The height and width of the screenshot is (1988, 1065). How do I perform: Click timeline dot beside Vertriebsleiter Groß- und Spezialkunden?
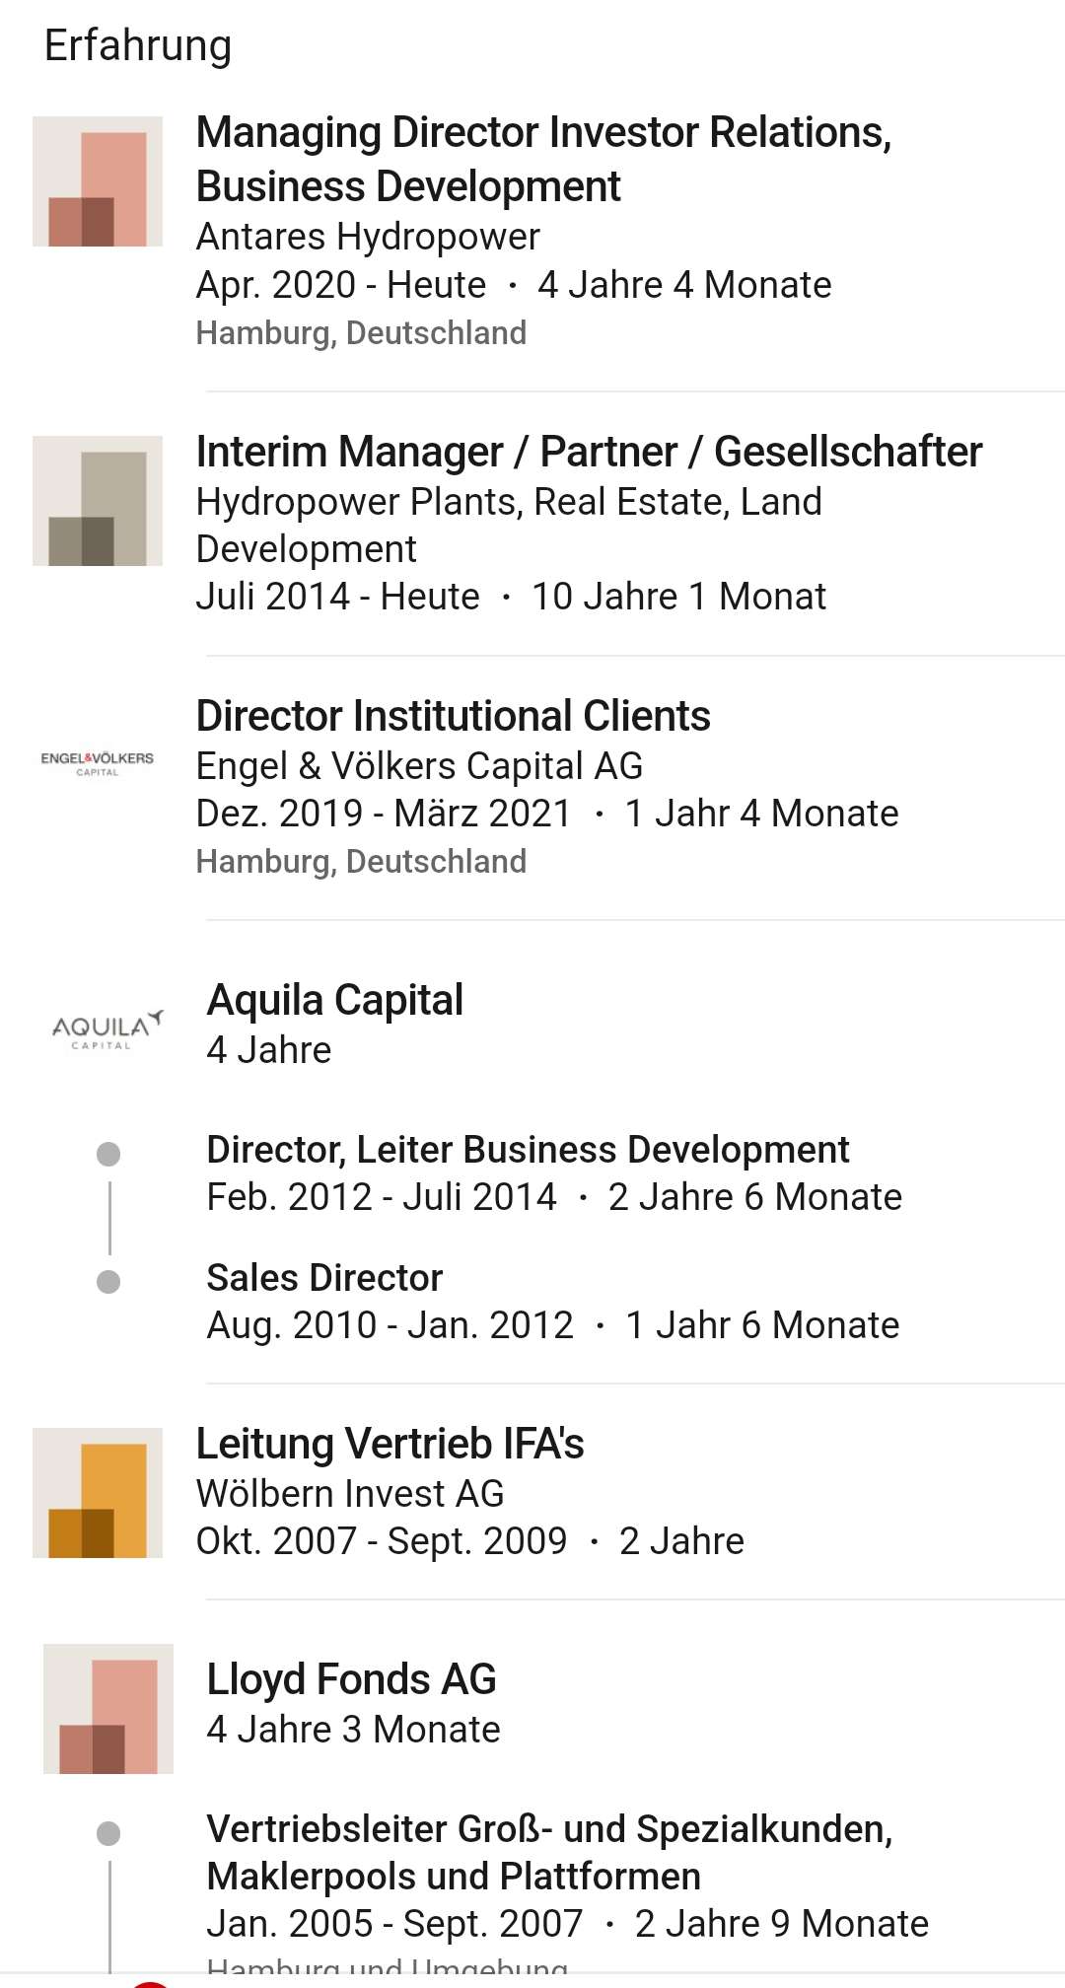click(108, 1834)
